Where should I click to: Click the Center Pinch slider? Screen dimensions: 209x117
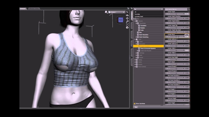point(177,37)
